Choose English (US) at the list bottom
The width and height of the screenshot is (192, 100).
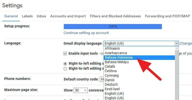(139, 98)
